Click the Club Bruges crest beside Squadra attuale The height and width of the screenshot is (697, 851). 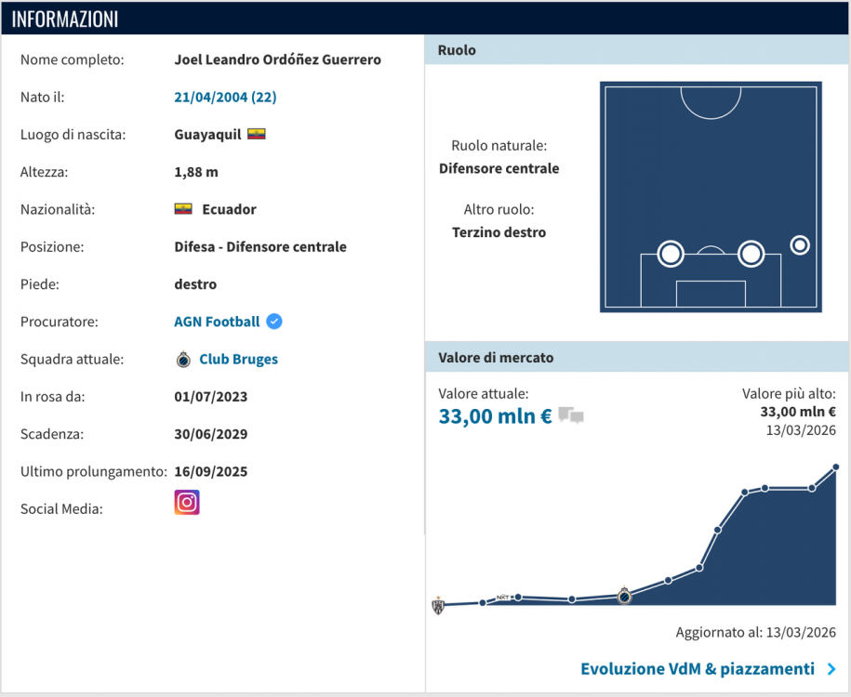coord(182,359)
